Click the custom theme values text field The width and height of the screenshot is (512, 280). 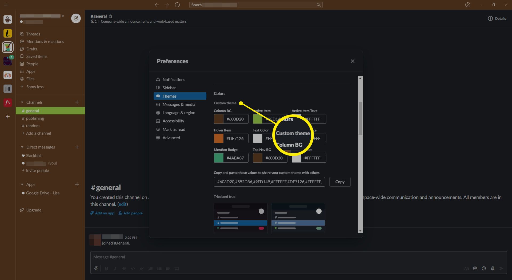pyautogui.click(x=269, y=182)
